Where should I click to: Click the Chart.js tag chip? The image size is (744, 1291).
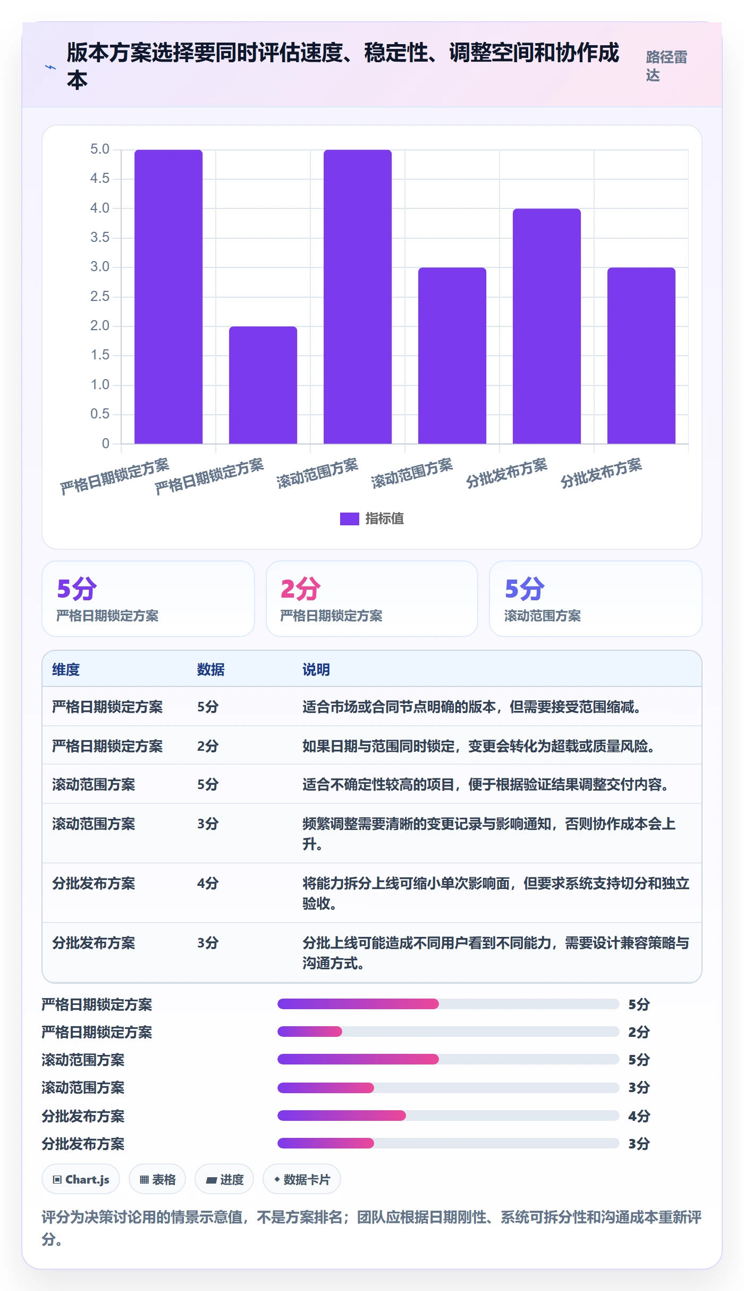coord(81,1179)
